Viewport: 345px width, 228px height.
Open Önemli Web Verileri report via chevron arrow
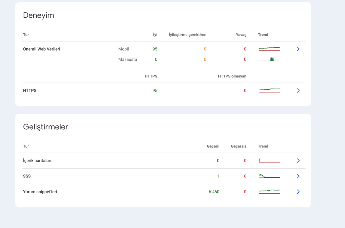click(298, 49)
